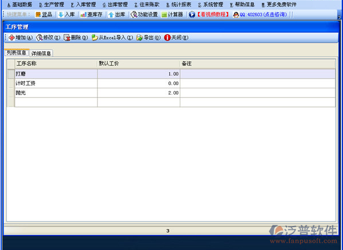Open 入库 (Stock In) quick shortcut

pyautogui.click(x=61, y=14)
